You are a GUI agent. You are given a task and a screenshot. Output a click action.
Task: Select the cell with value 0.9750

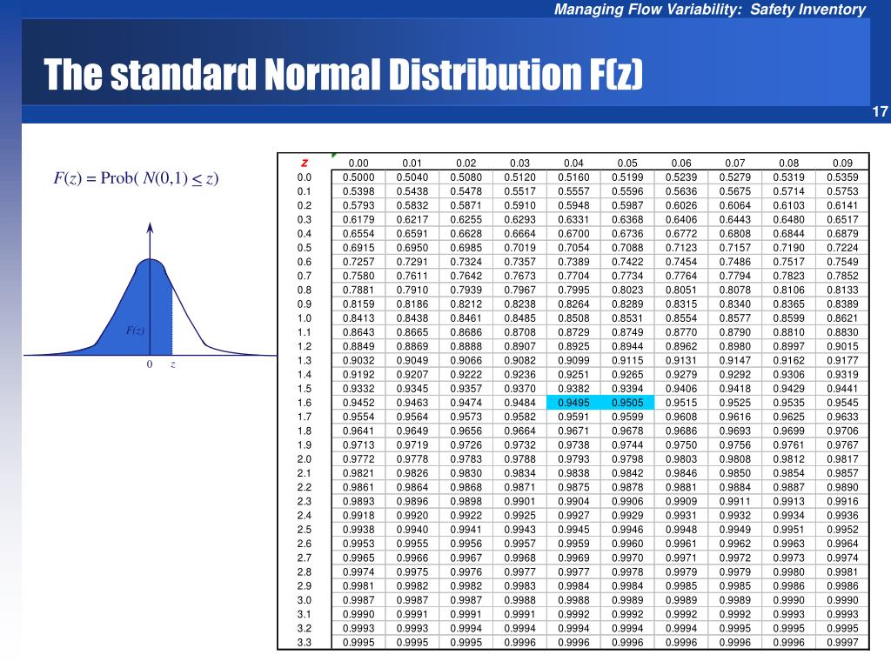[680, 444]
